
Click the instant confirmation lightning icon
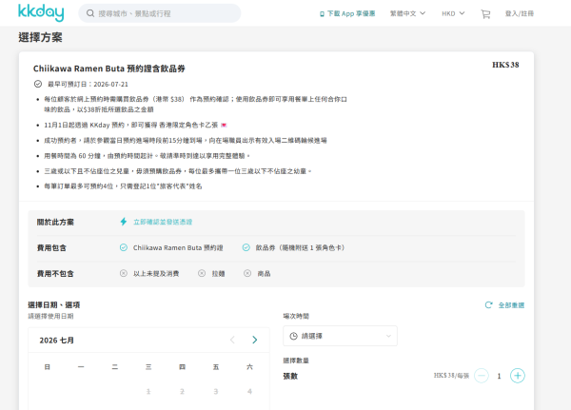124,222
